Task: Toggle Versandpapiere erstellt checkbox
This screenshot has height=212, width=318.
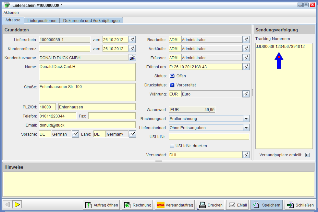Action: (307, 155)
